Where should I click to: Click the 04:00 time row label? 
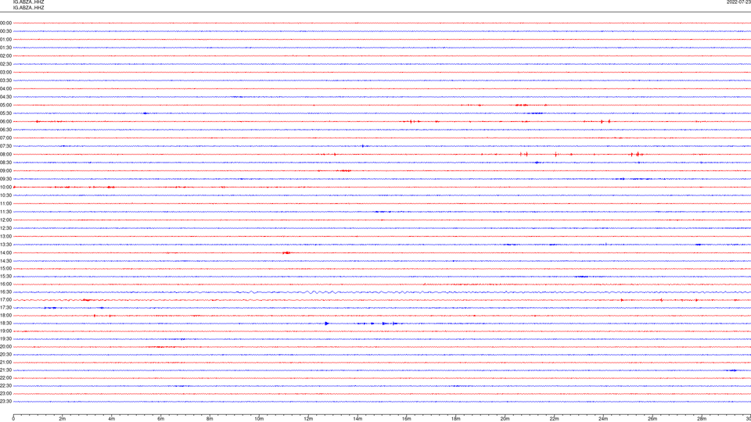tap(5, 89)
